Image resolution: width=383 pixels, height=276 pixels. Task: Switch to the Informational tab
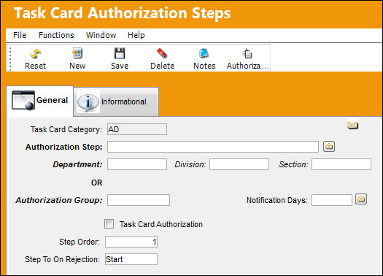(x=116, y=101)
